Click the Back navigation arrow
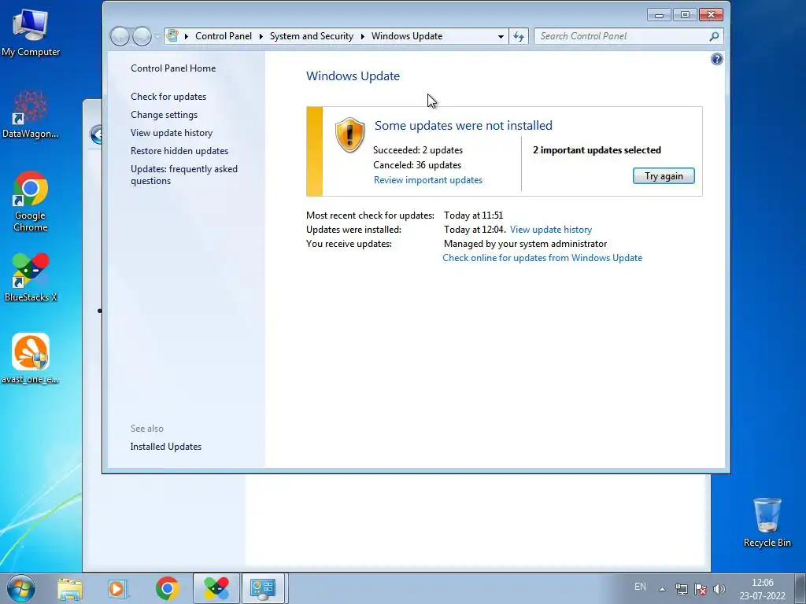The image size is (806, 604). (x=120, y=36)
